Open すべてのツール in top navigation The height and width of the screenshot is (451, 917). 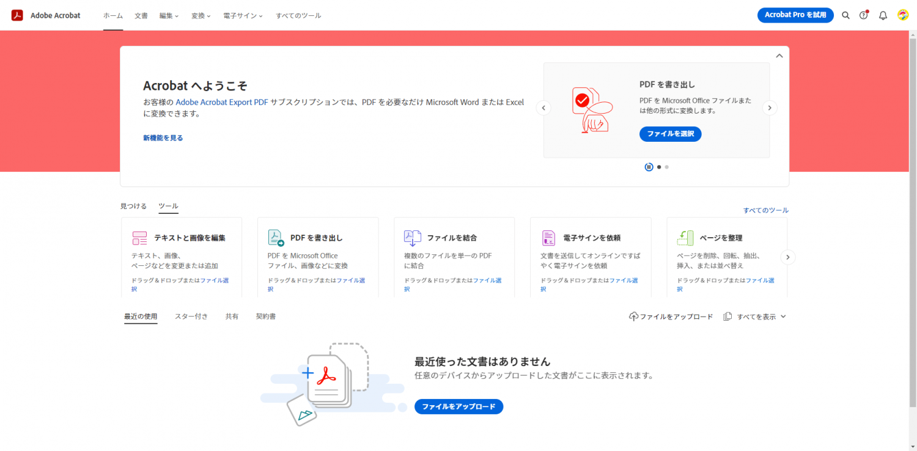pos(298,16)
